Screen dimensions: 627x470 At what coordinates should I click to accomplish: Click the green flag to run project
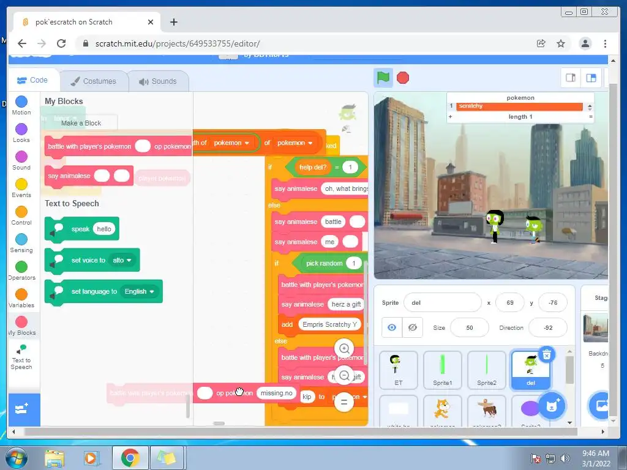pyautogui.click(x=383, y=78)
